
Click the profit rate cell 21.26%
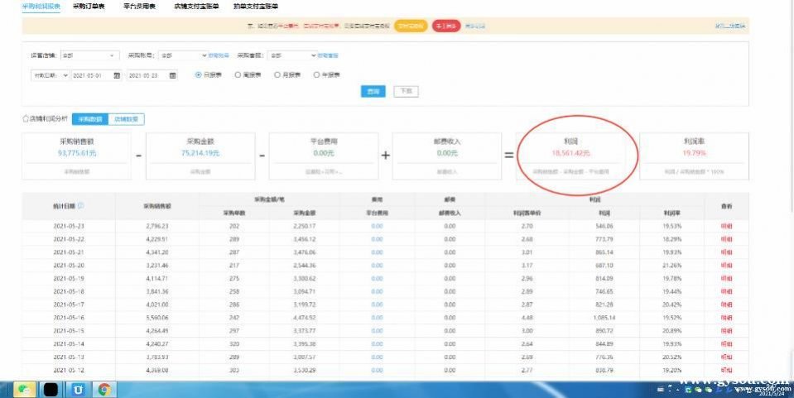[x=672, y=266]
